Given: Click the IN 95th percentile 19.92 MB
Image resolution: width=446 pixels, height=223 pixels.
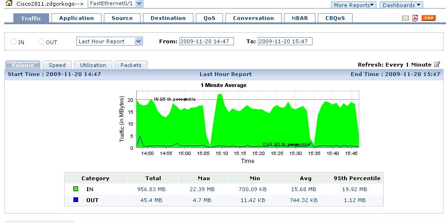Looking at the screenshot, I should tap(355, 189).
